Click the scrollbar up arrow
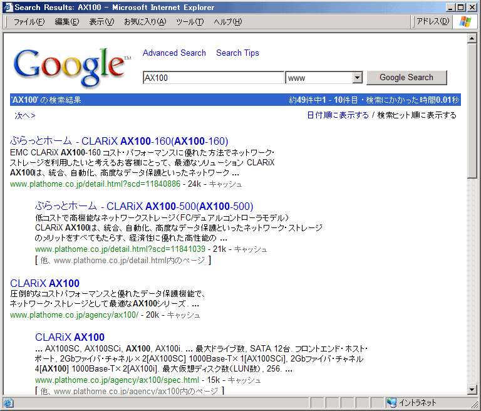Viewport: 481px width, 411px height. [x=472, y=38]
